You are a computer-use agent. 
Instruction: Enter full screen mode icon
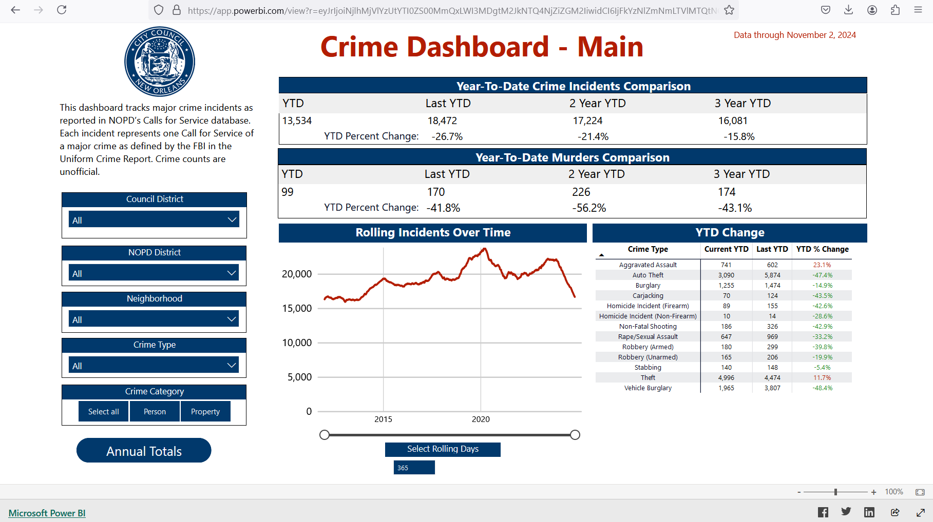(920, 512)
